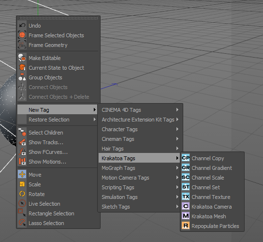Click the Select Children icon
Image resolution: width=263 pixels, height=242 pixels.
22,132
